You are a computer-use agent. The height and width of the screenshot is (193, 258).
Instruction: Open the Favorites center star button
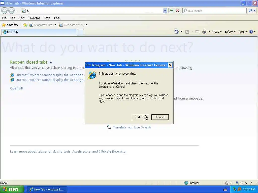[10, 25]
